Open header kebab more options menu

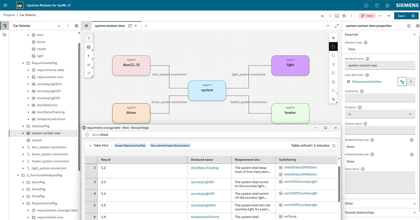[x=351, y=16]
